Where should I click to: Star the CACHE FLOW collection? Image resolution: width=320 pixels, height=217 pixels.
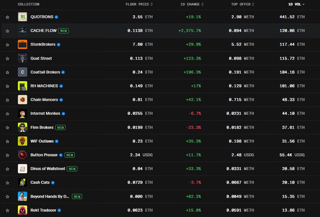8,31
